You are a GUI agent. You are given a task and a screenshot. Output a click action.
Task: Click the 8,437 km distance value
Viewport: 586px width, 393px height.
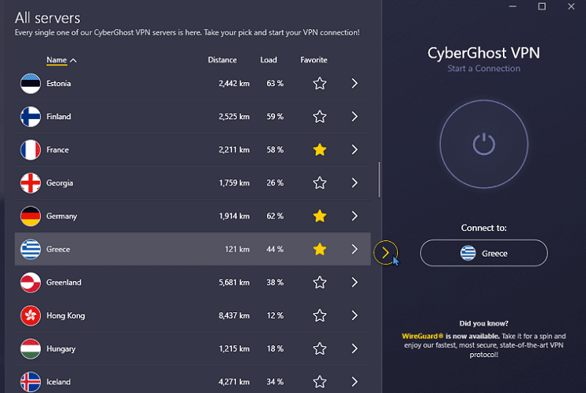pyautogui.click(x=234, y=315)
